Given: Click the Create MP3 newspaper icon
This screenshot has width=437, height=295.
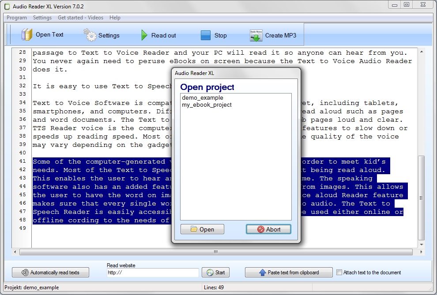Looking at the screenshot, I should pyautogui.click(x=256, y=36).
